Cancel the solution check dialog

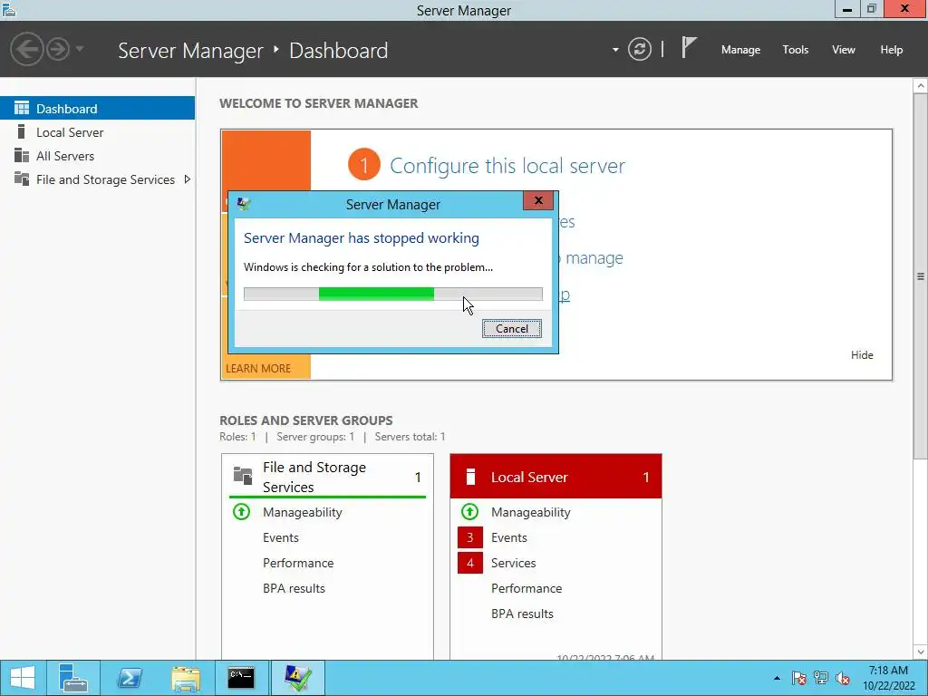[x=511, y=328]
